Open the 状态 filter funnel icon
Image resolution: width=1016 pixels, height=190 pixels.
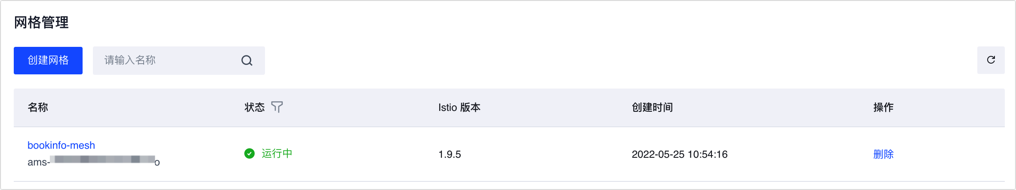(277, 107)
